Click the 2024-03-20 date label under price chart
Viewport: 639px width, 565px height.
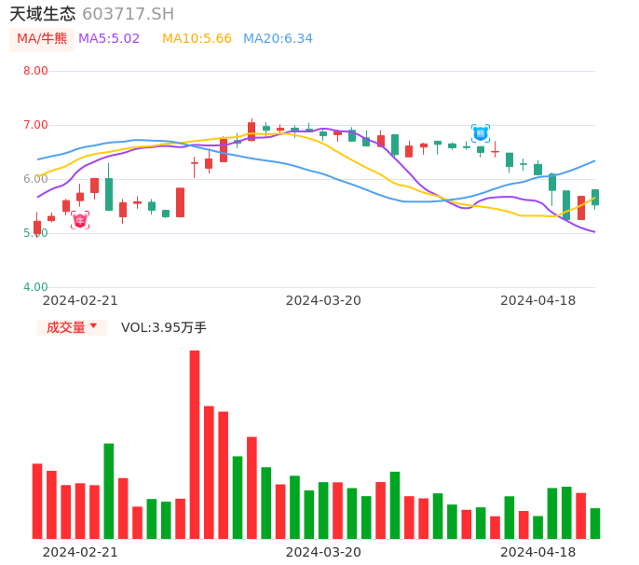coord(323,300)
